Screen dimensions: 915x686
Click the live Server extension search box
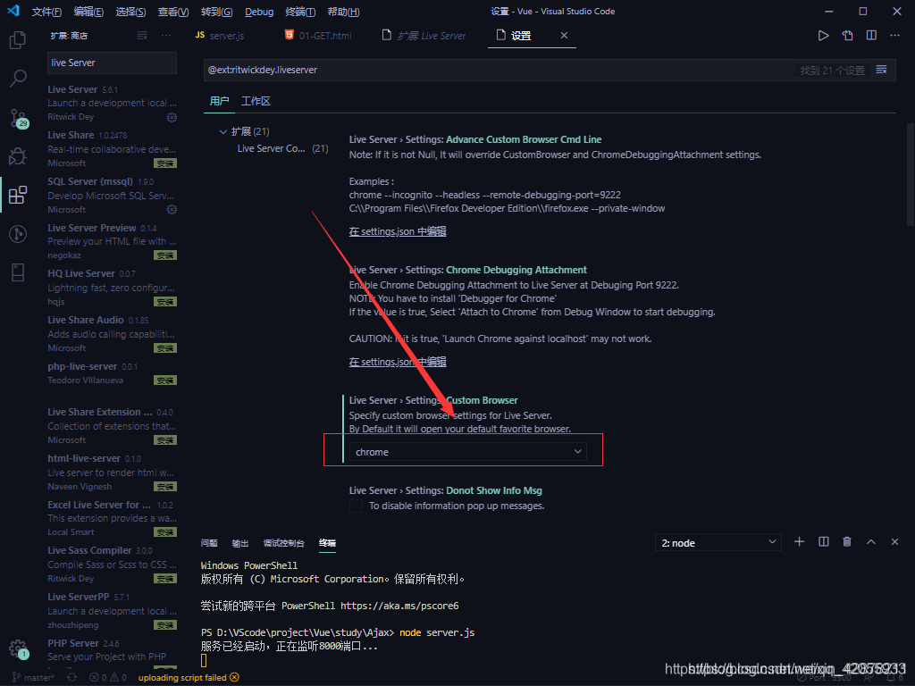pos(111,63)
